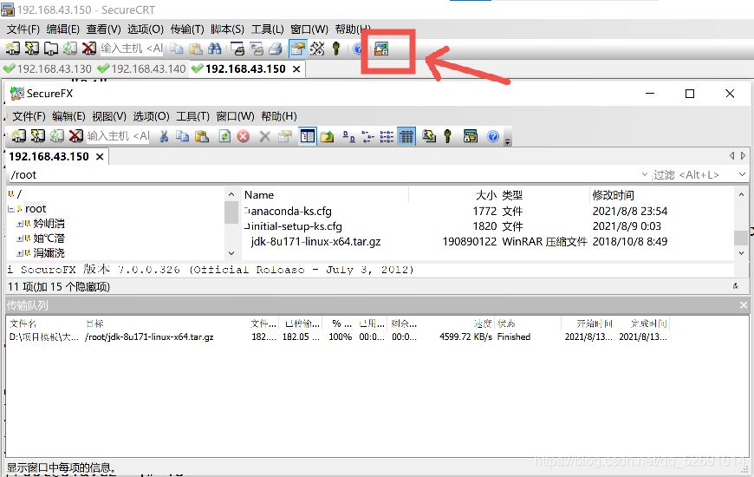This screenshot has width=754, height=477.
Task: Click SecureCRT Quick Connect lightning icon
Action: 32,48
